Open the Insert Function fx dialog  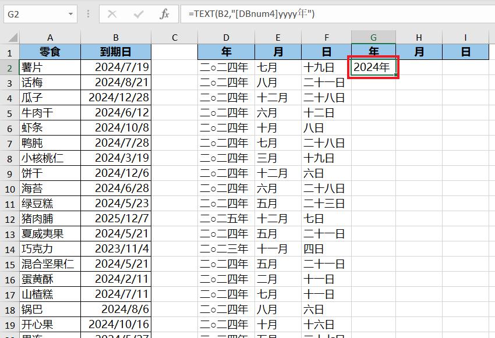click(164, 14)
